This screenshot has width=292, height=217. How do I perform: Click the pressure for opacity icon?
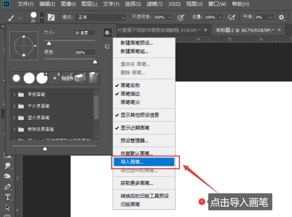[x=181, y=17]
